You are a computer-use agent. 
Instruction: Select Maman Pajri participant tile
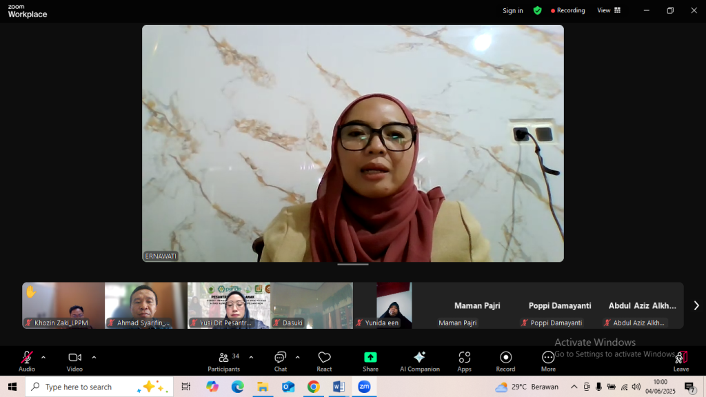point(477,305)
